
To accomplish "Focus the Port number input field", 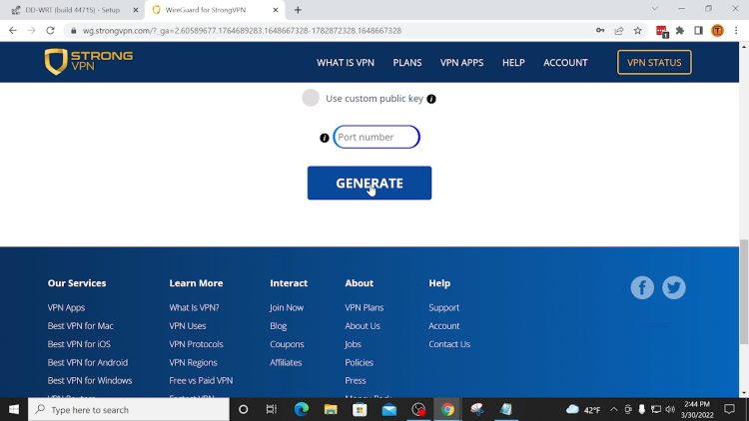I will tap(376, 137).
